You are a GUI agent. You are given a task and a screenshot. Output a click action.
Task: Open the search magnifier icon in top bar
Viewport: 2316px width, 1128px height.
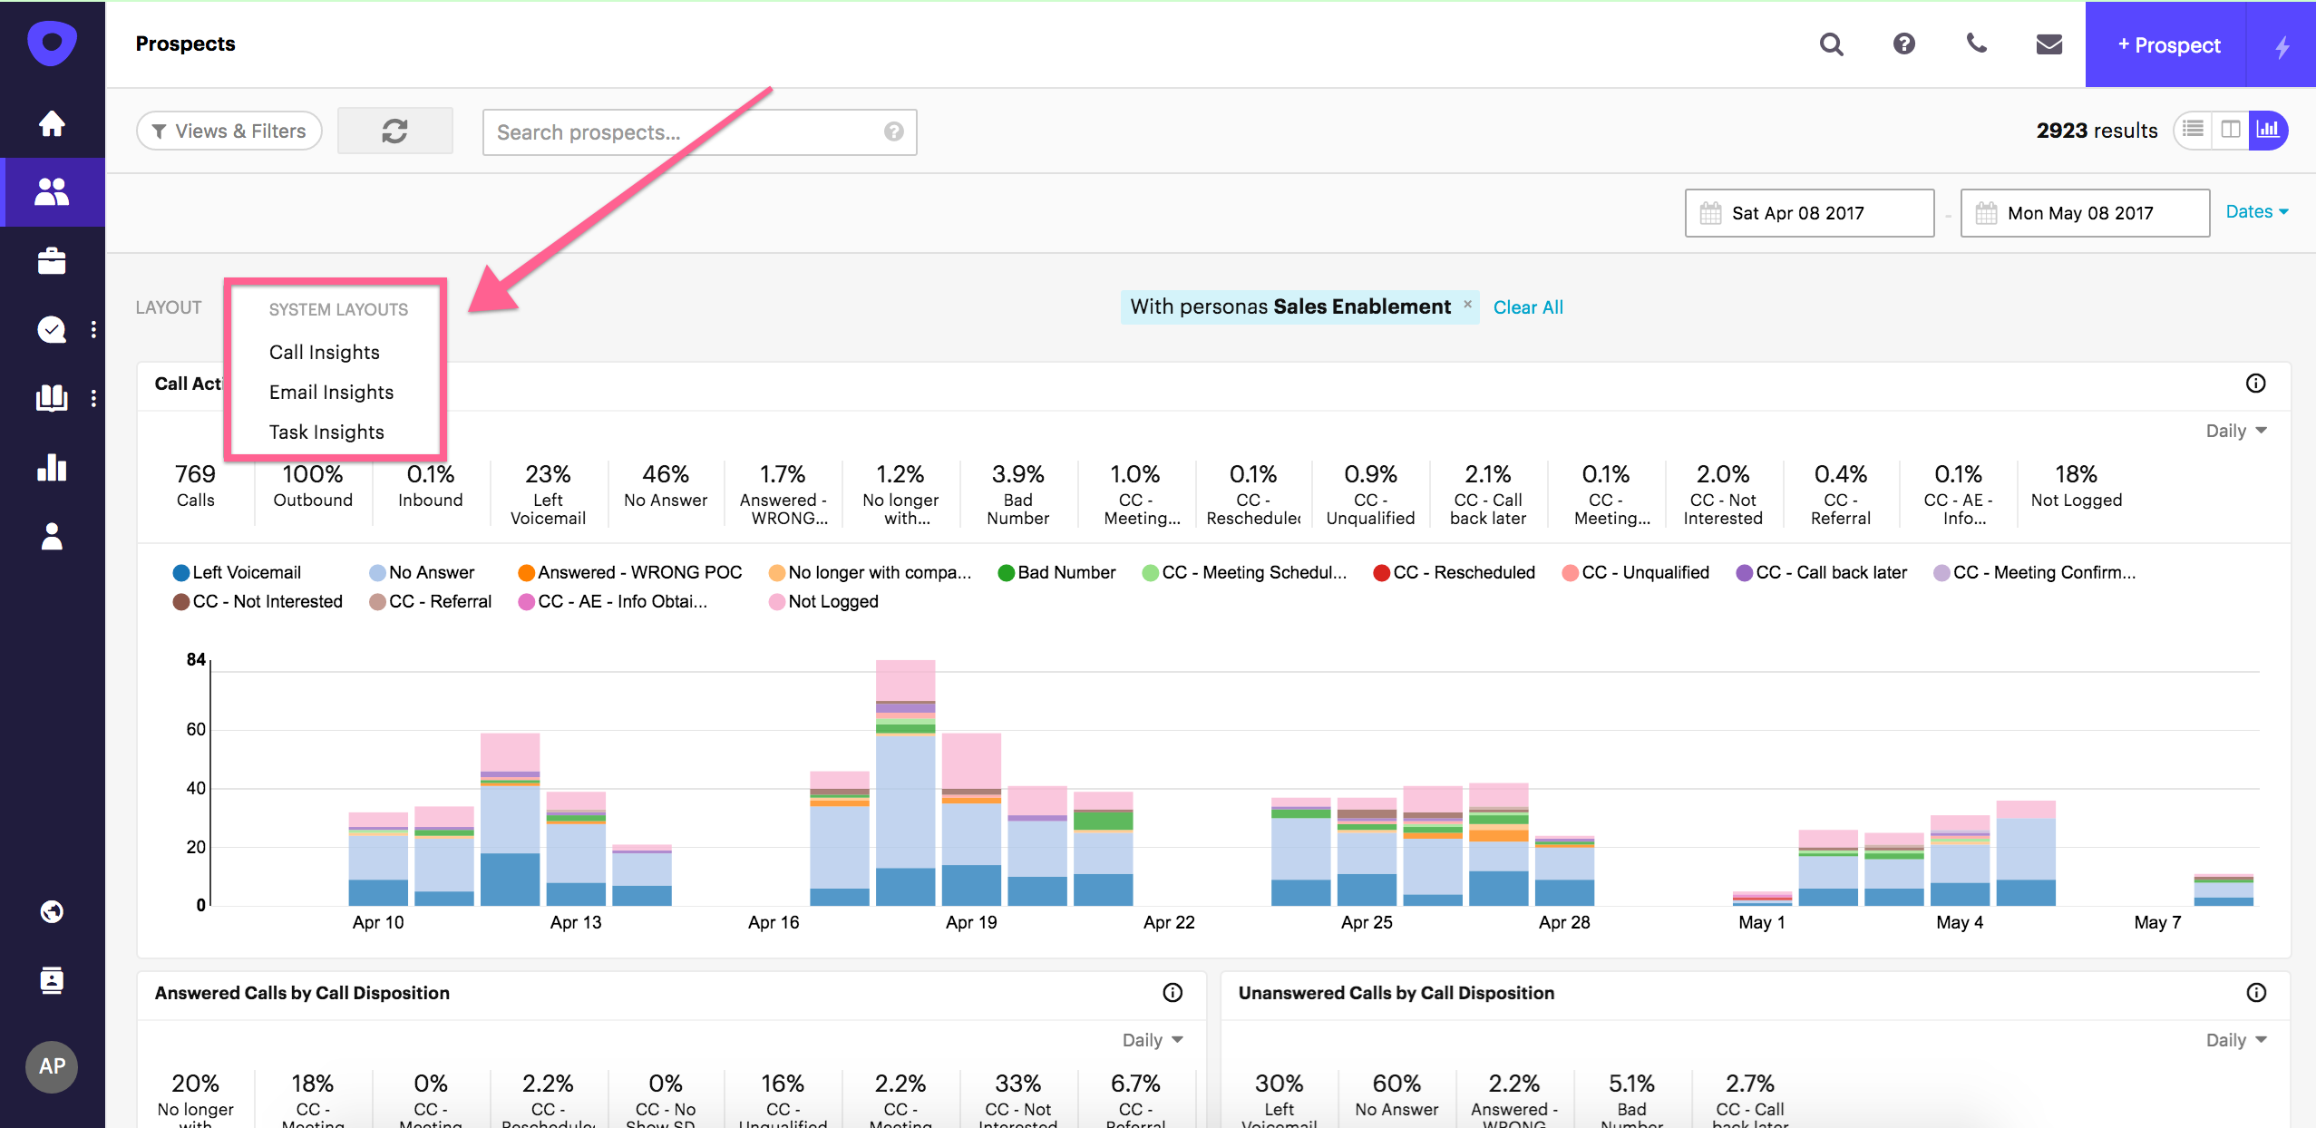click(x=1831, y=44)
